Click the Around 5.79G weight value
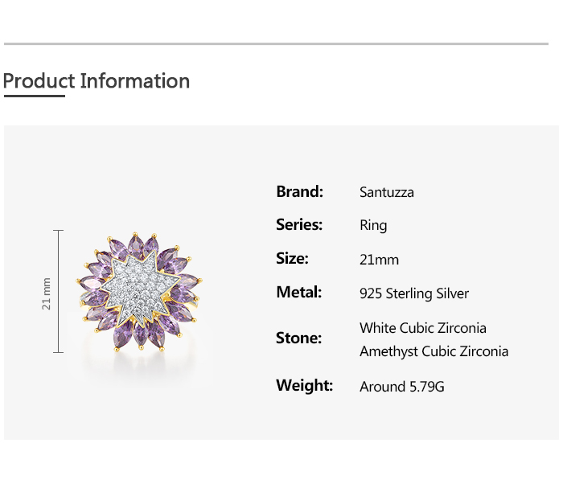Screen dimensions: 563x488 (402, 387)
